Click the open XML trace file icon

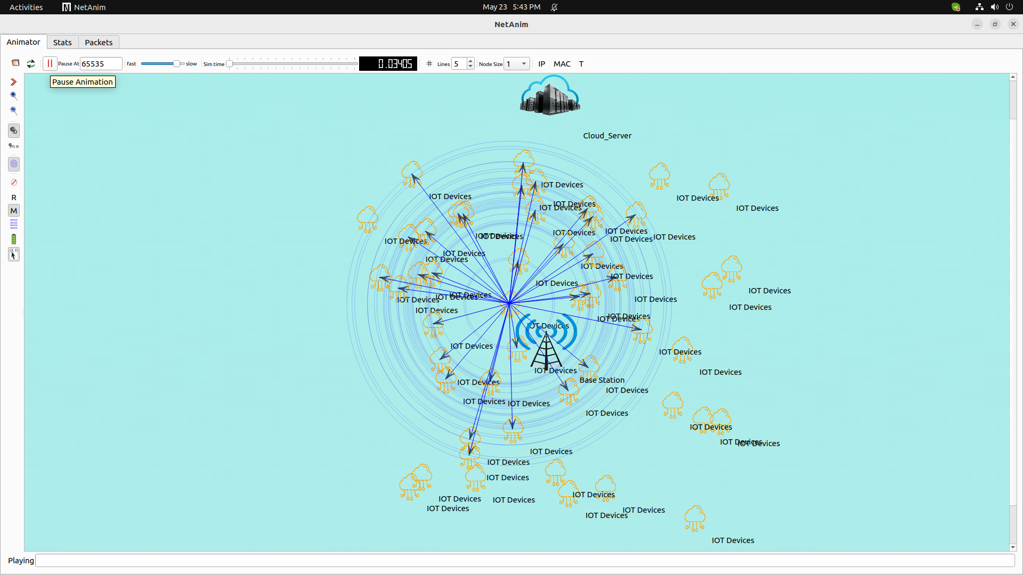coord(15,63)
